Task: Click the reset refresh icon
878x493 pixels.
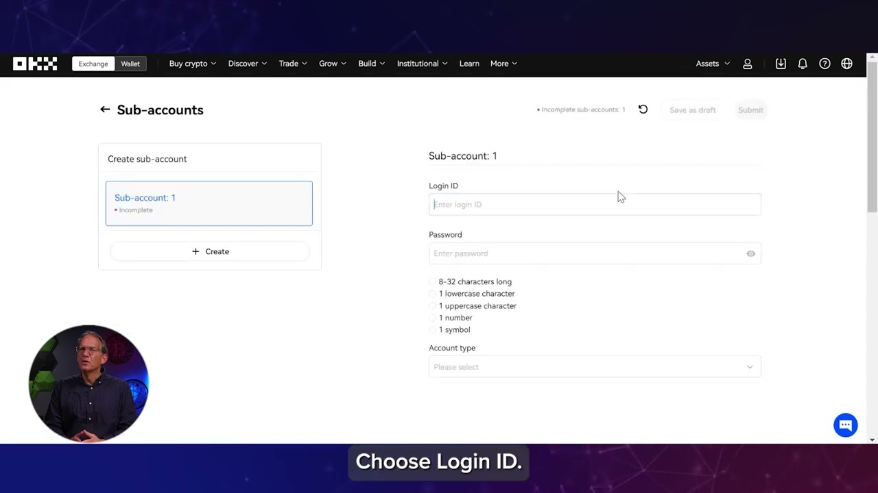Action: (643, 110)
